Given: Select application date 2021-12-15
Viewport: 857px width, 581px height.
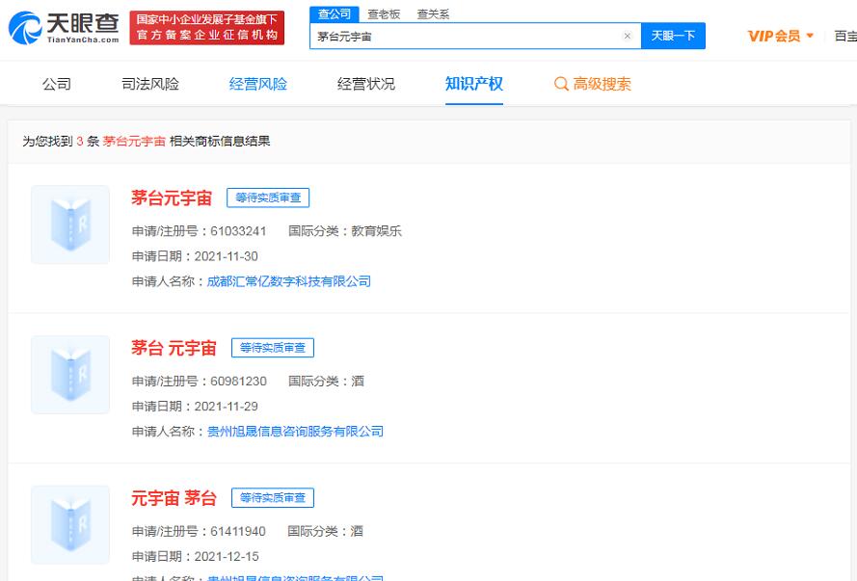Looking at the screenshot, I should coord(227,556).
